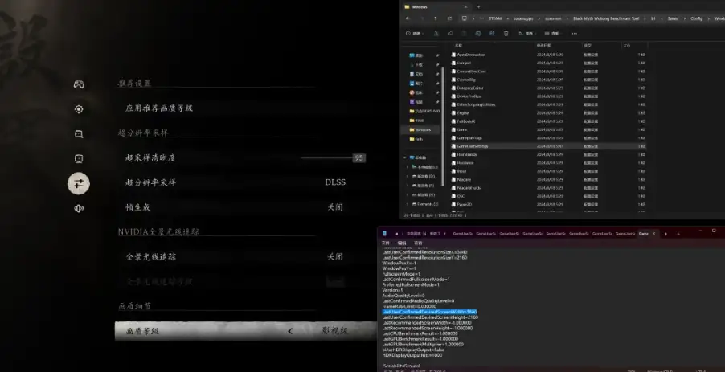
Task: Click the Delete trash icon in Explorer toolbar
Action: (x=506, y=34)
